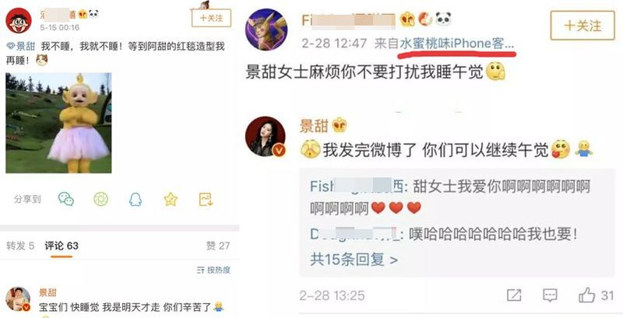
Task: Open the 景甜 super-topic link in post
Action: 22,47
